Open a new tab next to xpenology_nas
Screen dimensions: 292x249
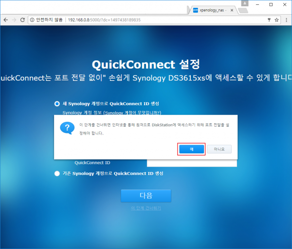tap(242, 9)
